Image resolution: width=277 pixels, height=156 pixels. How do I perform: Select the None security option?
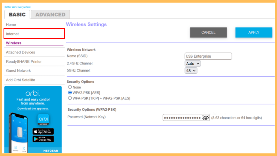[x=70, y=87]
